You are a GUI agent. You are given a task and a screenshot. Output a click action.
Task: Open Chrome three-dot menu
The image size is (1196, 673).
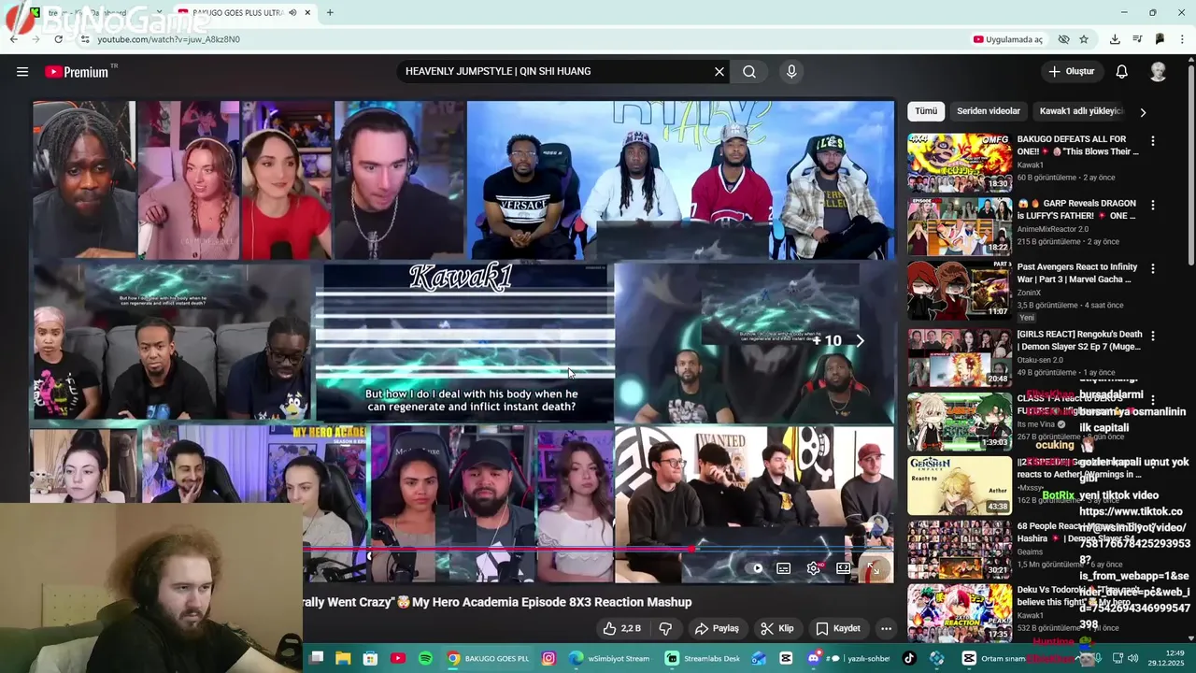click(1183, 39)
